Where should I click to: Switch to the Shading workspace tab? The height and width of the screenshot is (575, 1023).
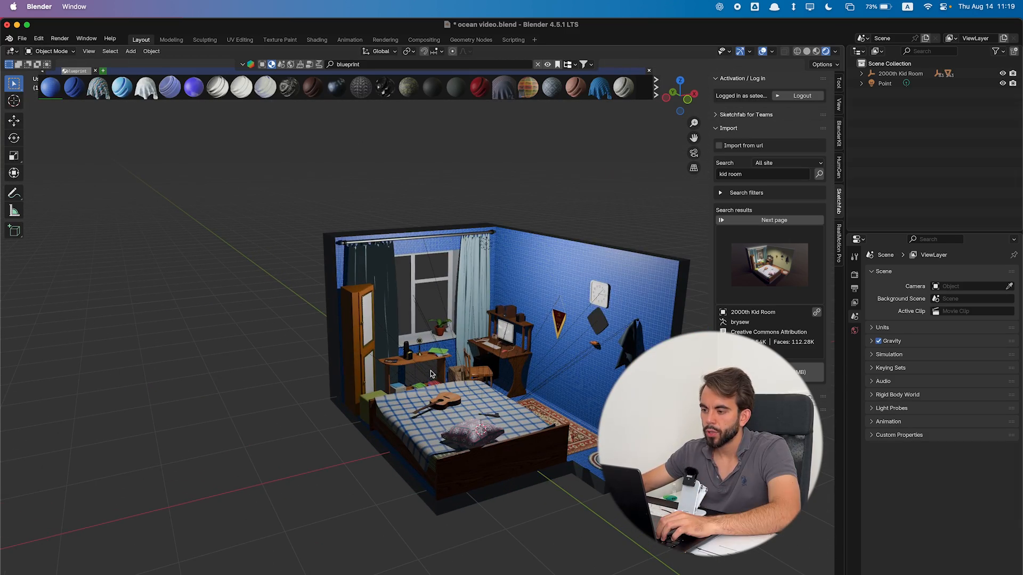click(x=316, y=40)
